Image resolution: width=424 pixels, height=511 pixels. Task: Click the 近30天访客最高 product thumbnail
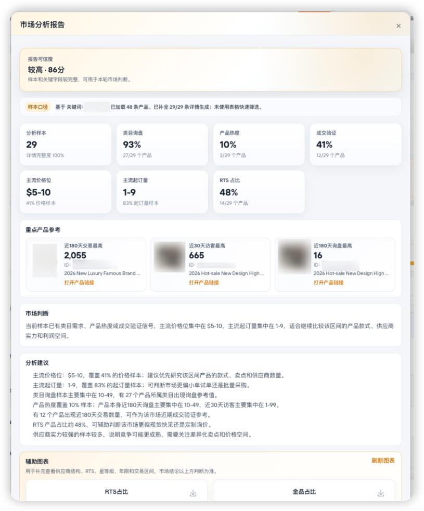(x=170, y=257)
